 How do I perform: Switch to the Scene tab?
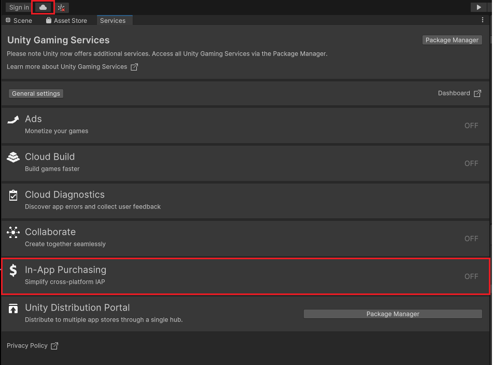pos(19,20)
